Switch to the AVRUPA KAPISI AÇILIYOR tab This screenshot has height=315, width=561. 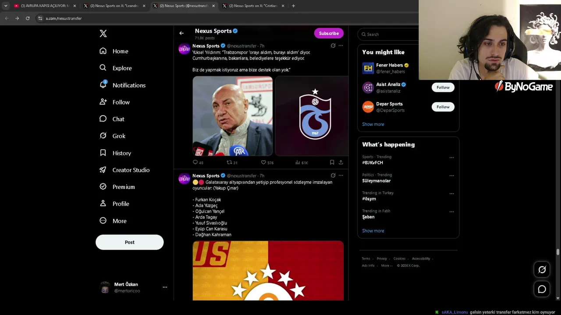(x=44, y=6)
